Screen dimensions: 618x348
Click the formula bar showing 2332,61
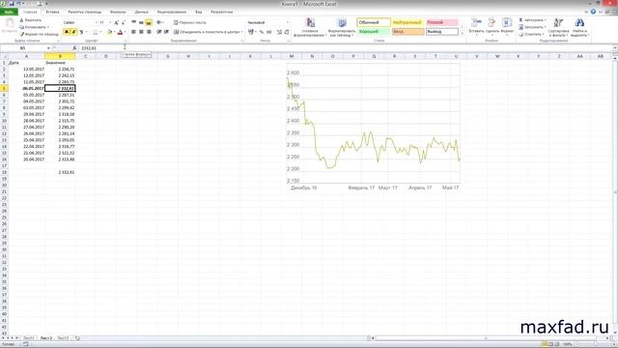(x=347, y=48)
